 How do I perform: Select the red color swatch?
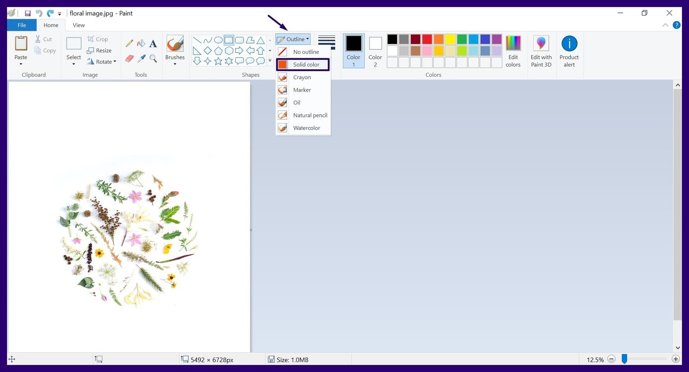(x=427, y=39)
